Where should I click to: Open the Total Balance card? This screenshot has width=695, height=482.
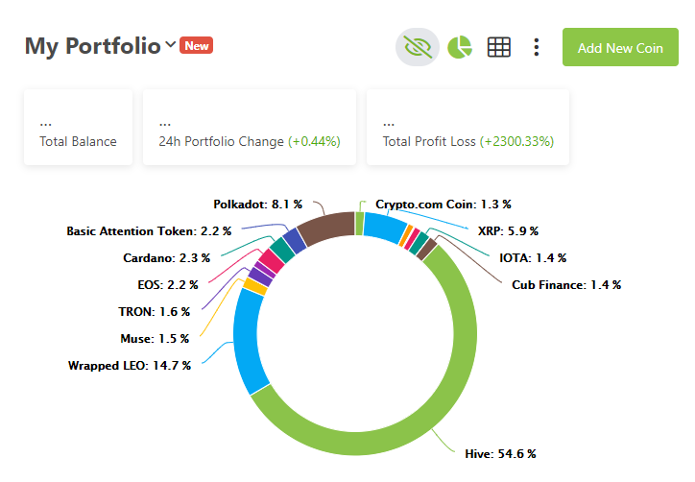point(78,128)
